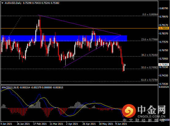
Task: Click the CNGOLD.COM.CN watermark logo
Action: point(144,111)
